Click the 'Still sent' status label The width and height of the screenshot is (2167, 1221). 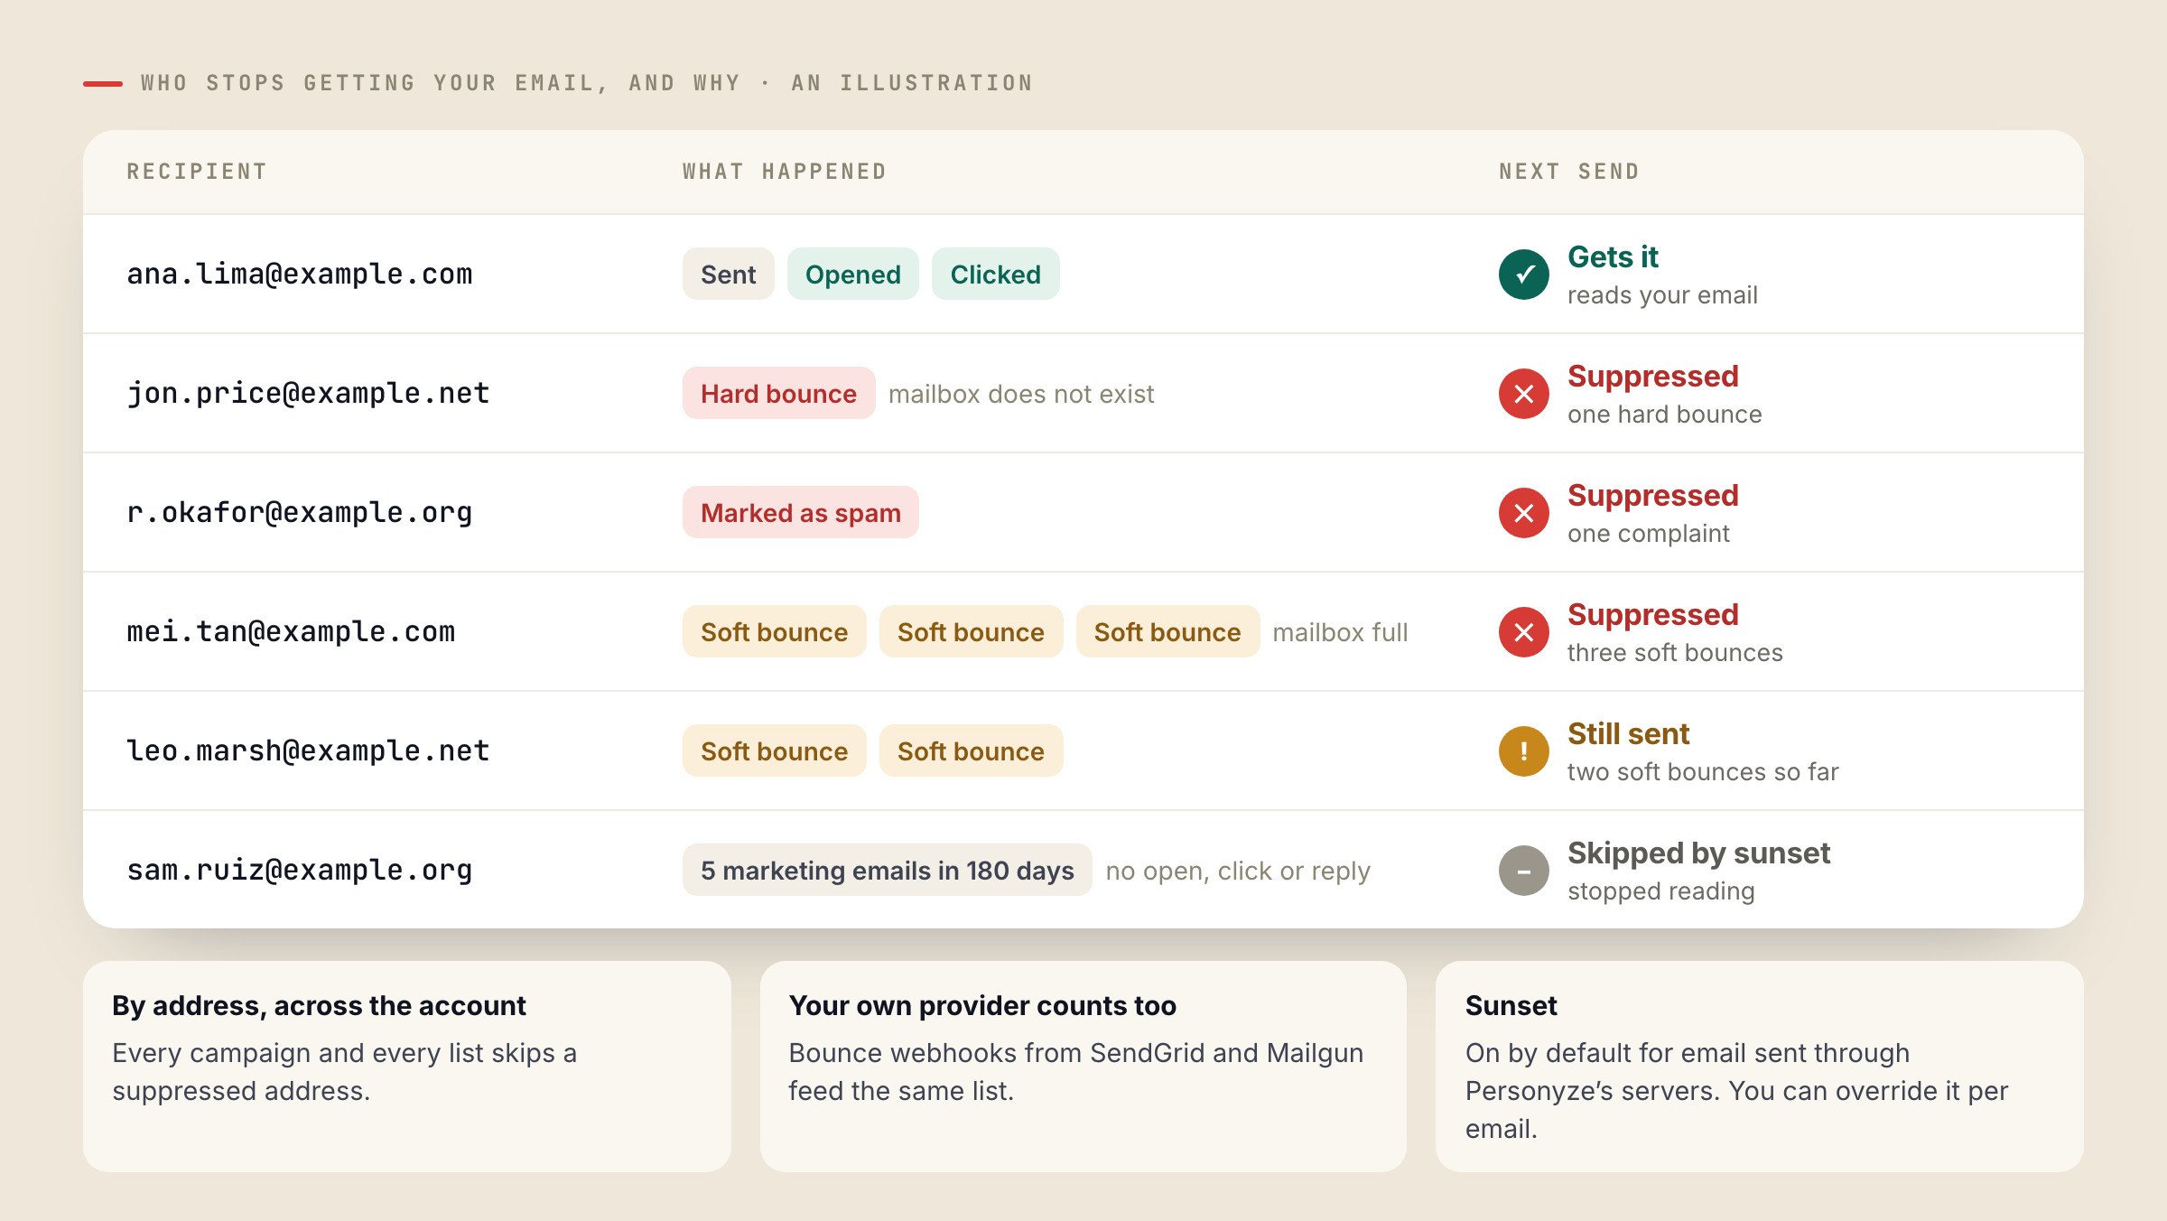coord(1628,734)
